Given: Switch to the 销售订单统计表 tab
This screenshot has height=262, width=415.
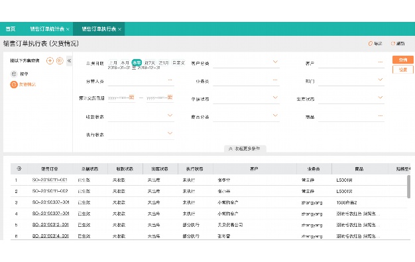Looking at the screenshot, I should tap(47, 29).
